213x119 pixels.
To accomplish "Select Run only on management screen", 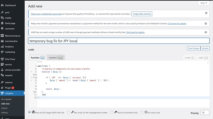I will [69, 112].
